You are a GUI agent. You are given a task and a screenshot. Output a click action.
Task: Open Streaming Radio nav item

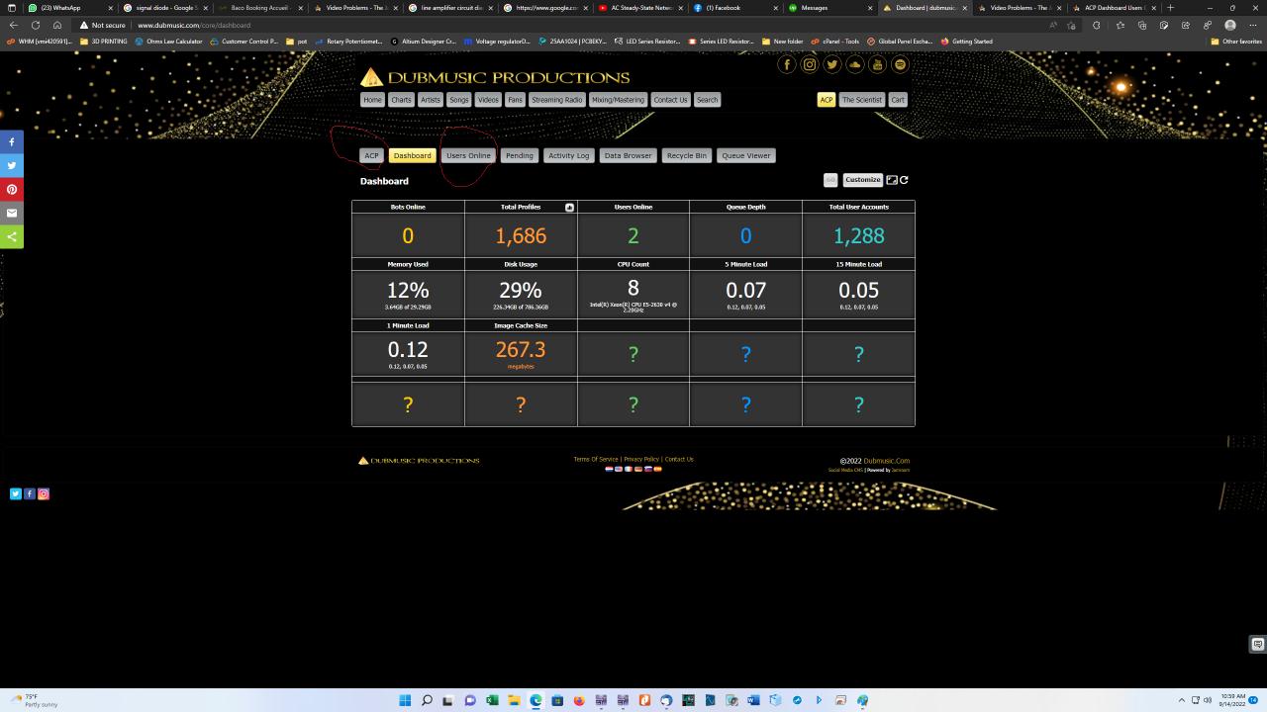click(557, 100)
